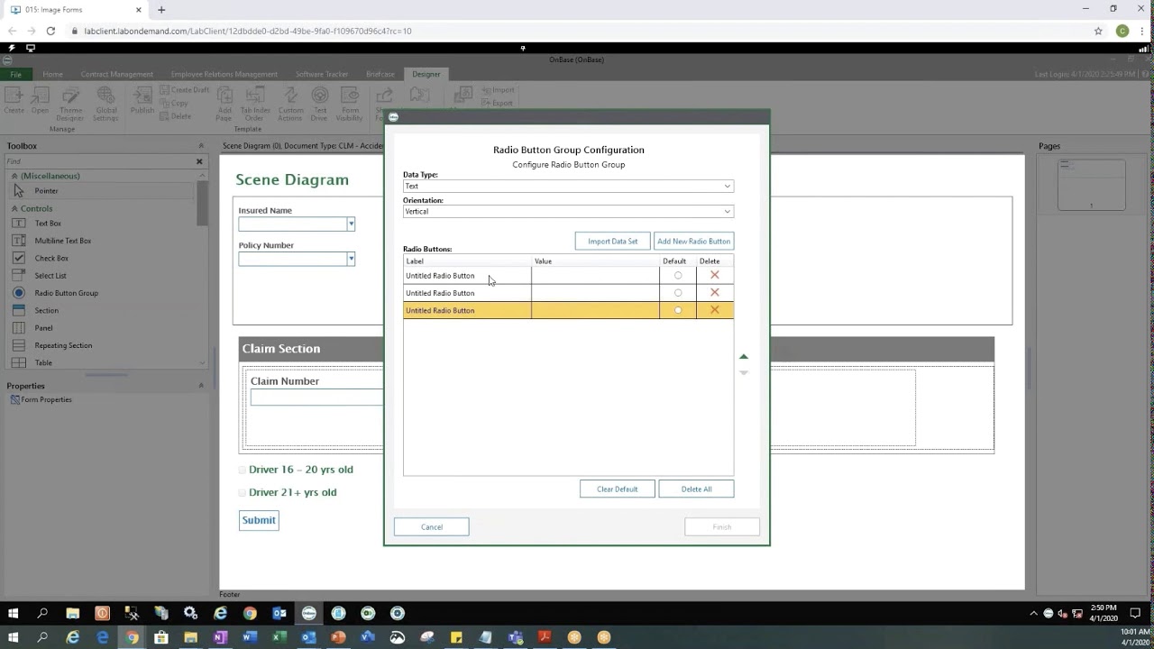Click Copy in the Template group

point(174,104)
